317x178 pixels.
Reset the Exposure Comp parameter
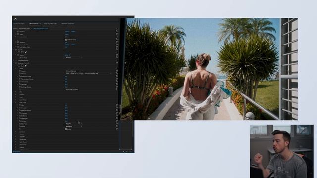[117, 76]
